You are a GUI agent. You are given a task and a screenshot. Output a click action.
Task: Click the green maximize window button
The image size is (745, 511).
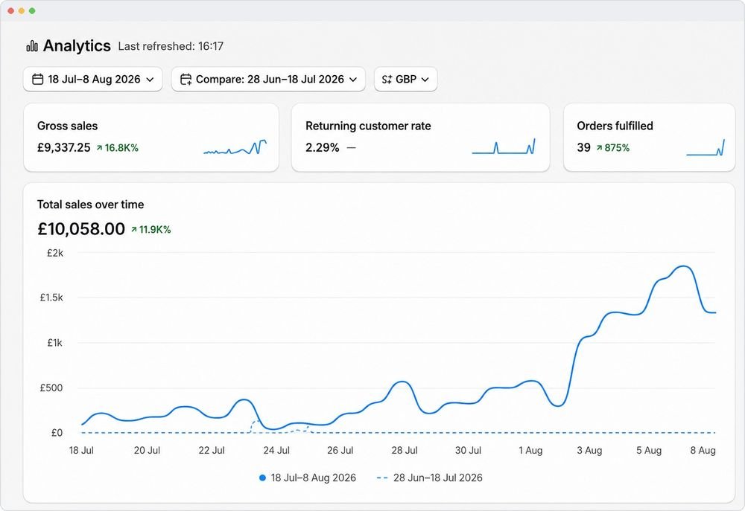click(x=32, y=11)
